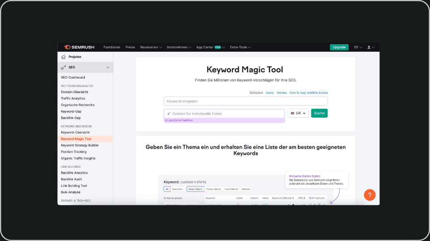Open Position Tracking in sidebar
The image size is (430, 241).
[74, 152]
